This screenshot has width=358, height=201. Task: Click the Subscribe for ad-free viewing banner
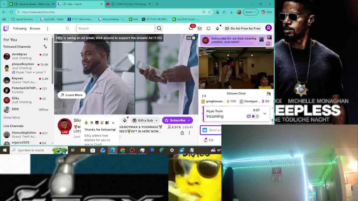236,40
